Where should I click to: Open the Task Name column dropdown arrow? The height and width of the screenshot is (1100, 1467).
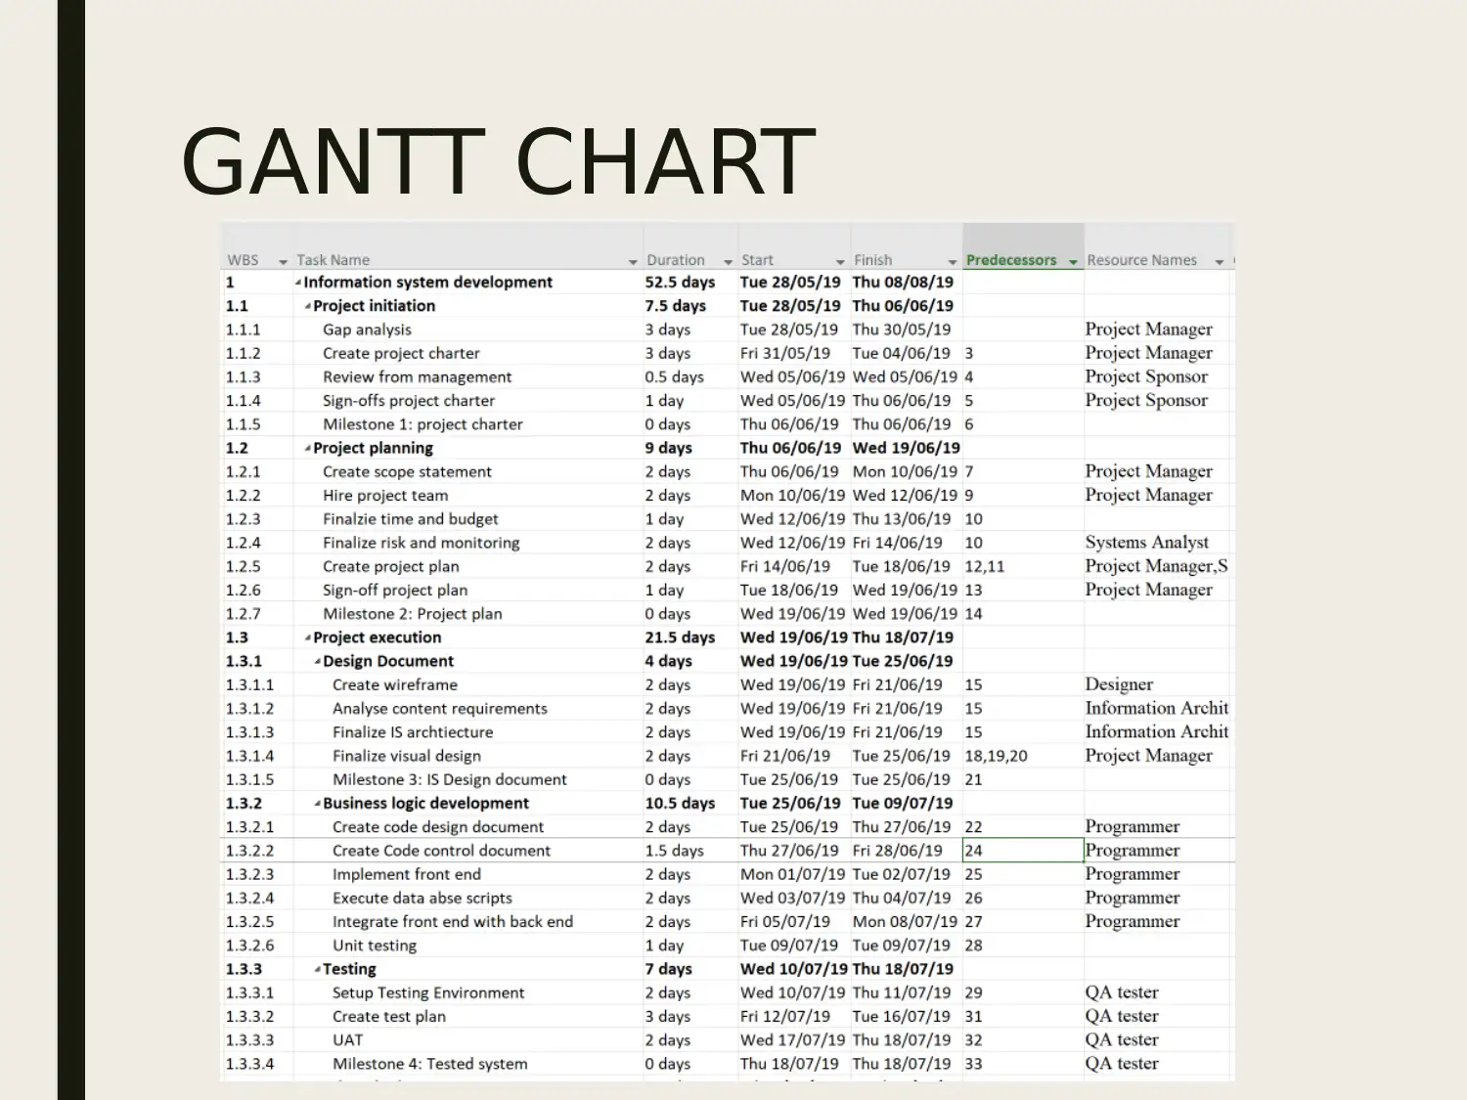(633, 261)
